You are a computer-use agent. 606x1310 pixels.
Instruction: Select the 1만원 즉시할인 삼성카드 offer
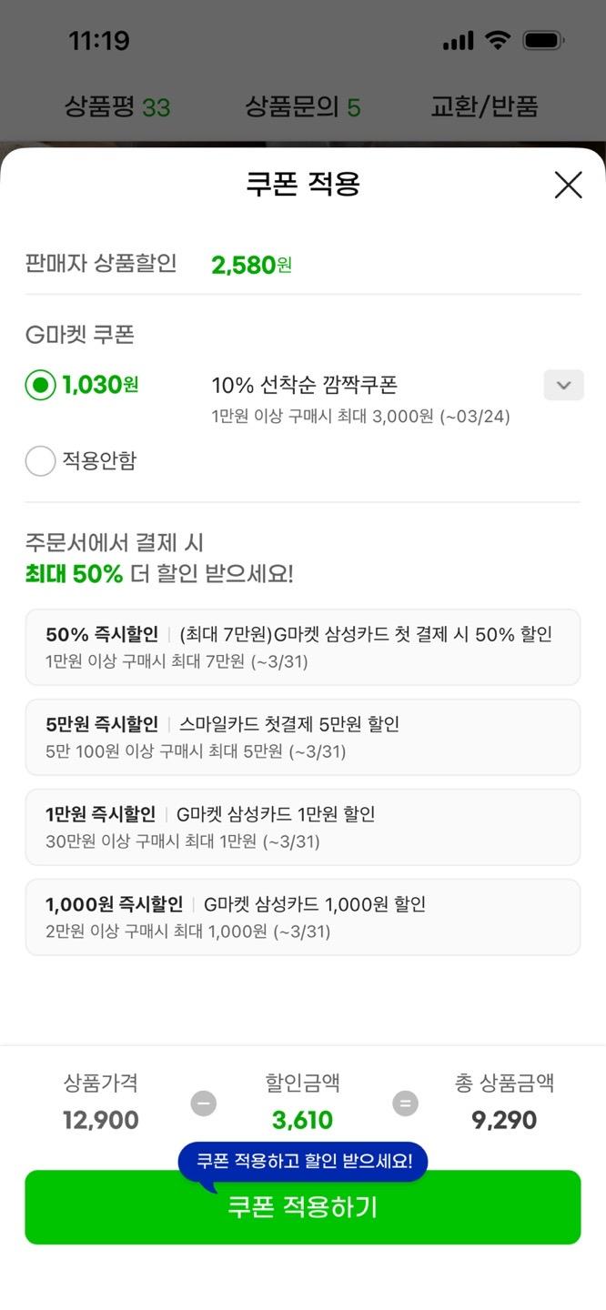coord(302,827)
